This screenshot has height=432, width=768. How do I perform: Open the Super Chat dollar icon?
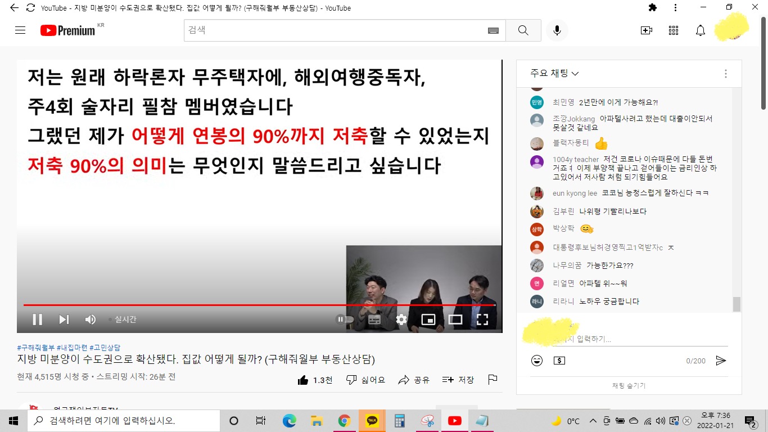[x=559, y=361]
